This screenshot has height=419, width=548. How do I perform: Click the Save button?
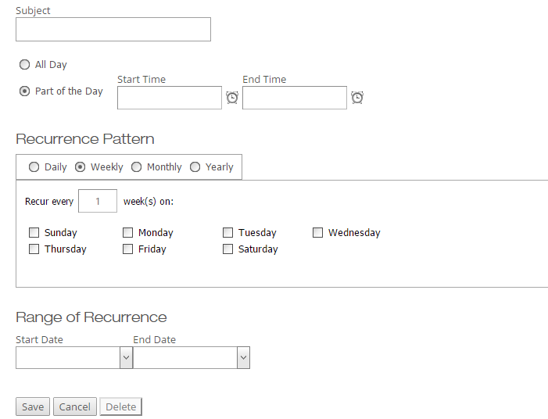click(x=33, y=406)
